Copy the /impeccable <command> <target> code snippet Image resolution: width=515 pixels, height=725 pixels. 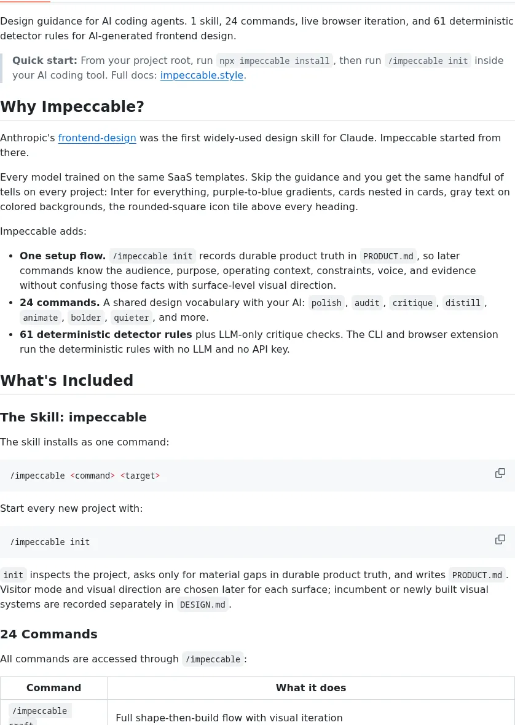click(x=500, y=474)
